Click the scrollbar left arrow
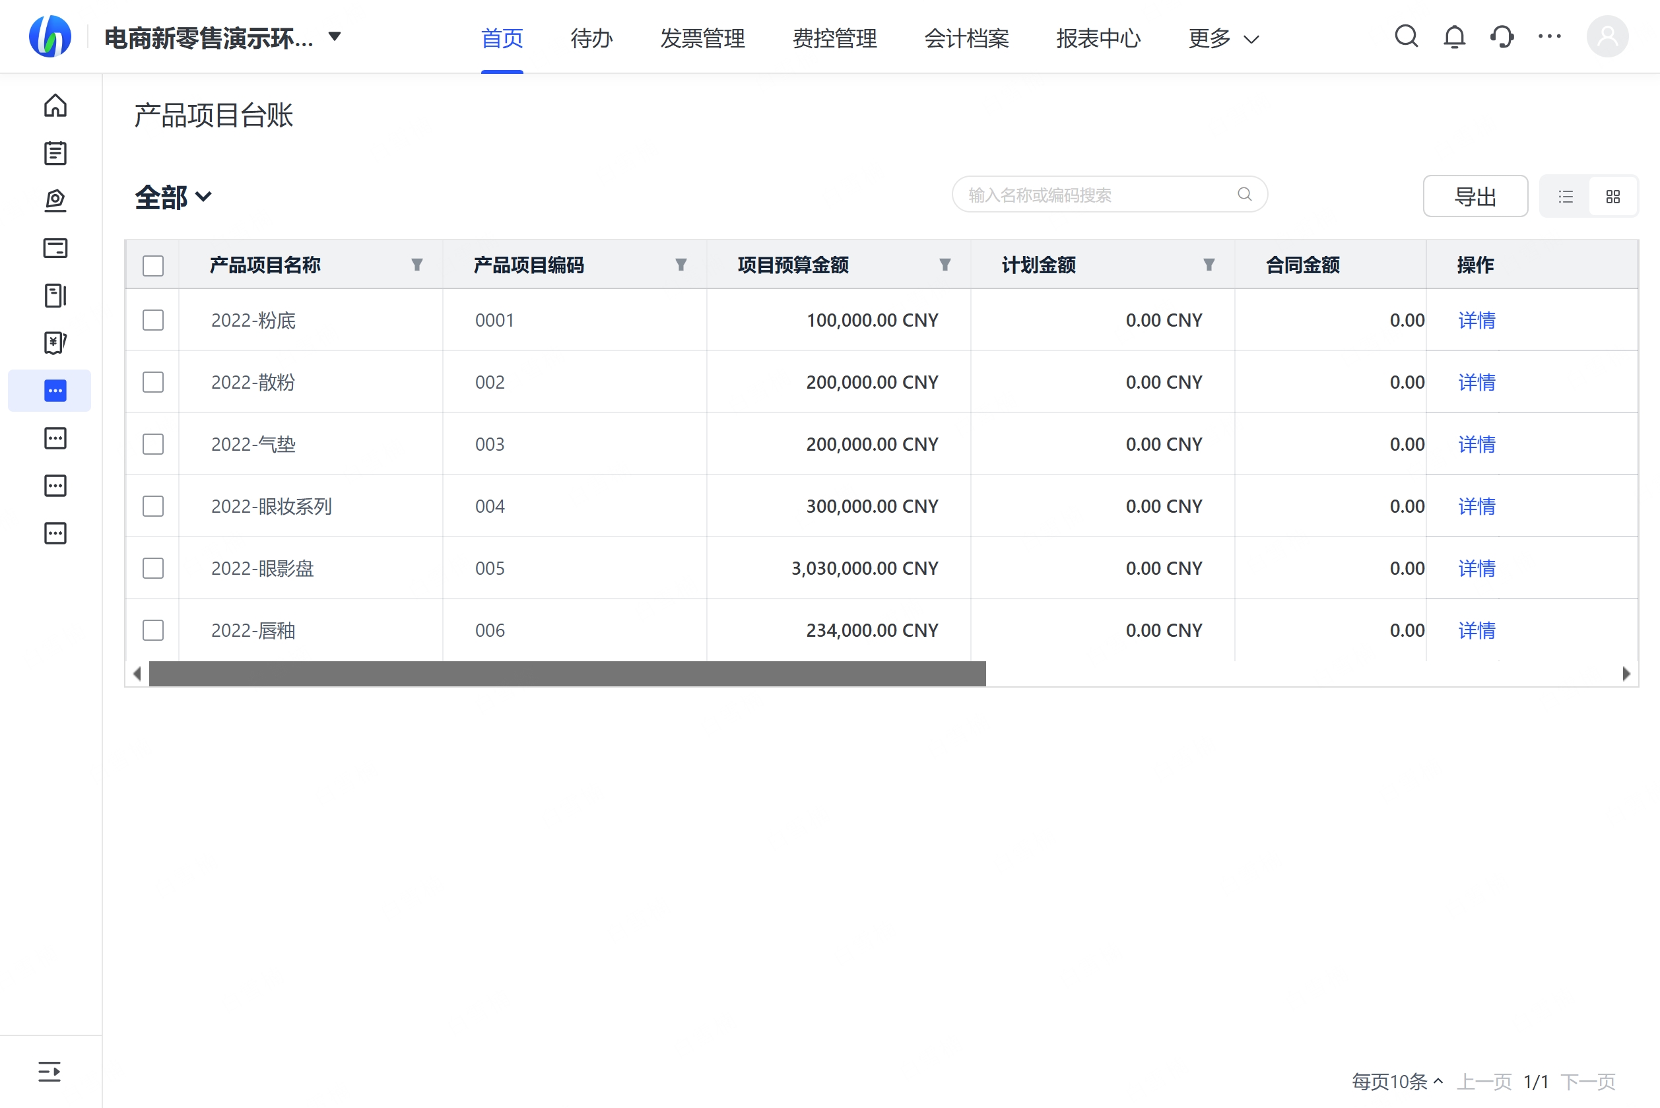 (x=137, y=673)
